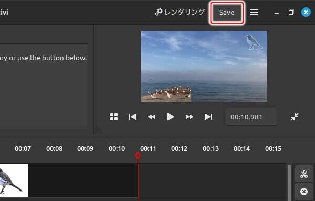Step back one second
This screenshot has height=201, width=315.
[152, 117]
